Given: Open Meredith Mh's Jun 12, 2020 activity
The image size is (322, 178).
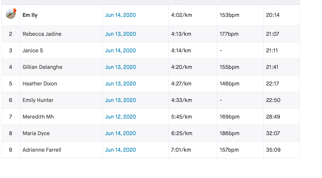Looking at the screenshot, I should pyautogui.click(x=120, y=117).
